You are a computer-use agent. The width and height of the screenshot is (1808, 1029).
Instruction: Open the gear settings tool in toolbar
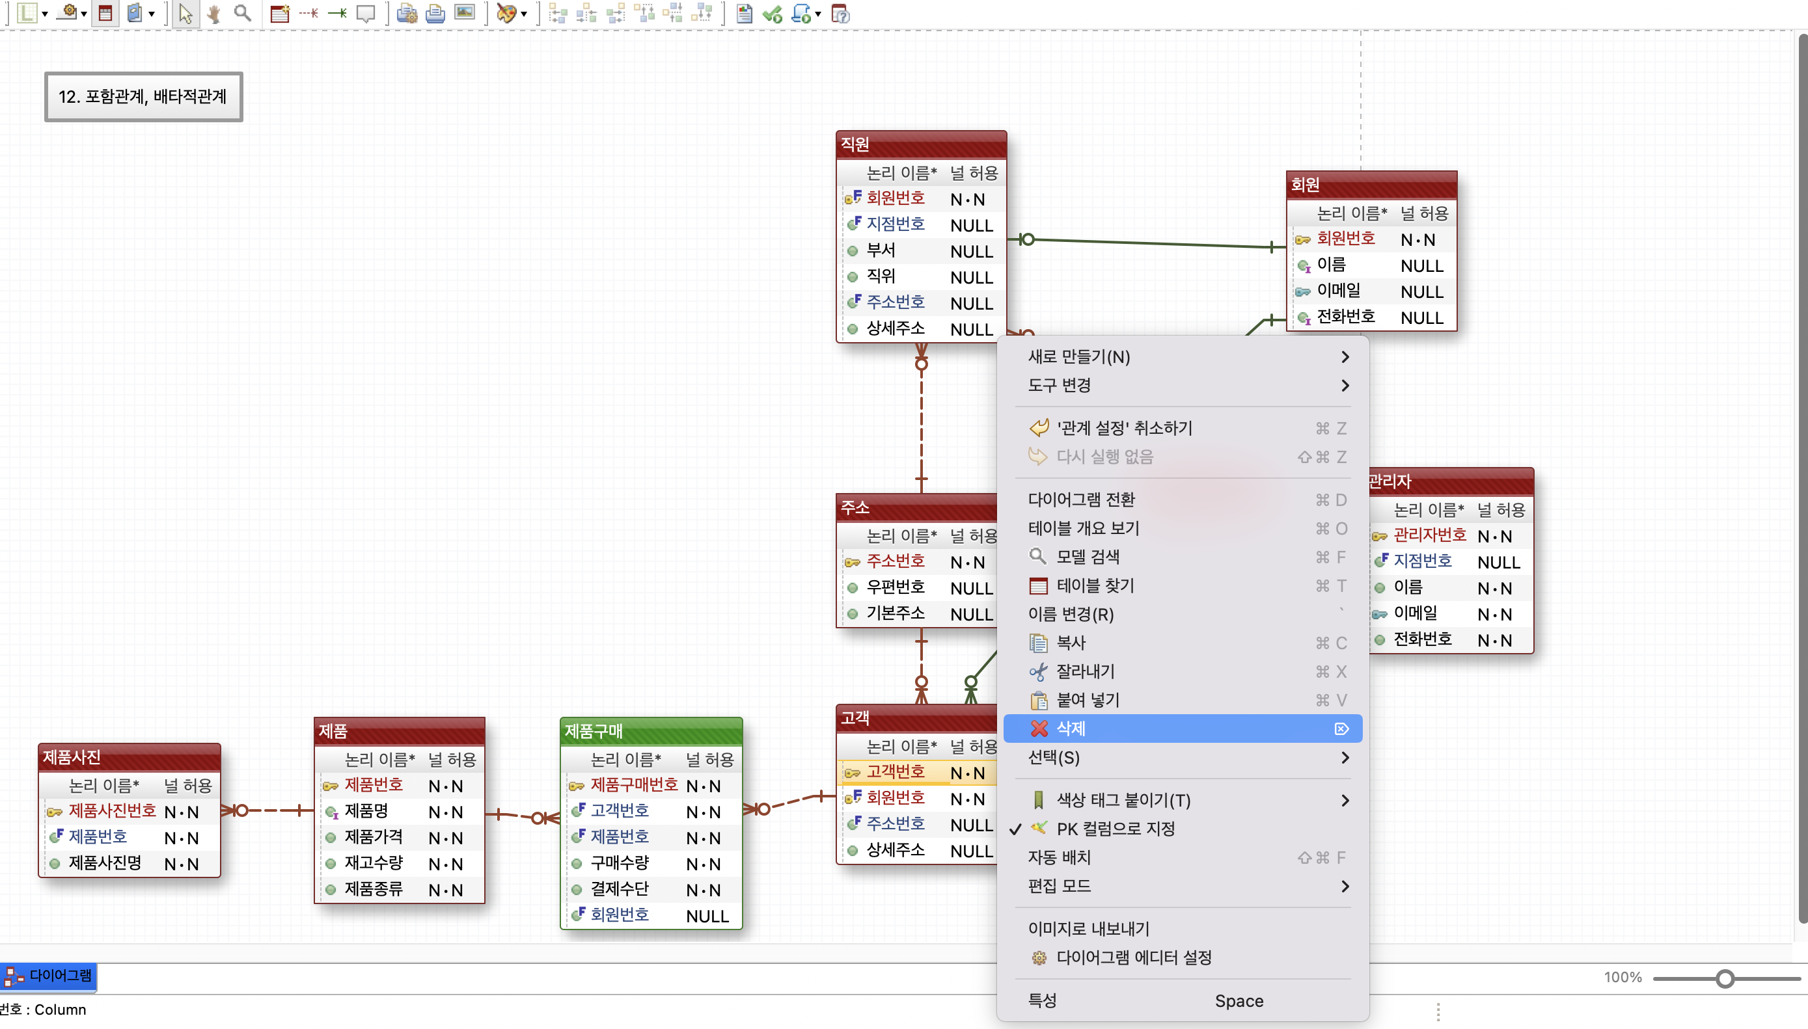[67, 13]
